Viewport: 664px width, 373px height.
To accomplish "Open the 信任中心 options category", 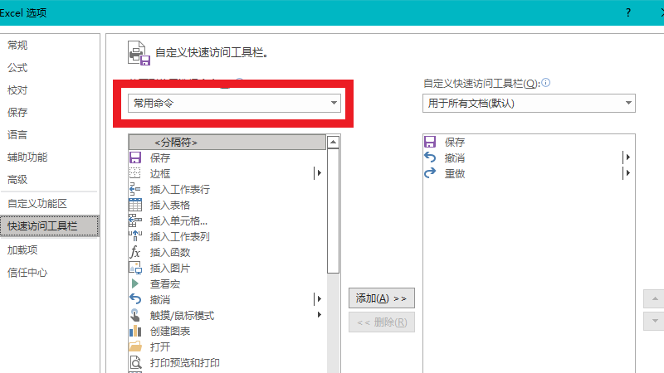I will [x=27, y=273].
